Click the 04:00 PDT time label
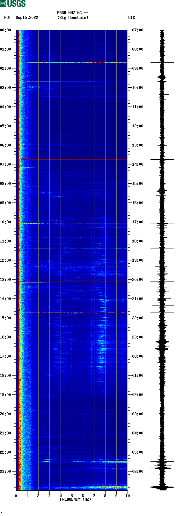The height and width of the screenshot is (516, 176). 6,107
